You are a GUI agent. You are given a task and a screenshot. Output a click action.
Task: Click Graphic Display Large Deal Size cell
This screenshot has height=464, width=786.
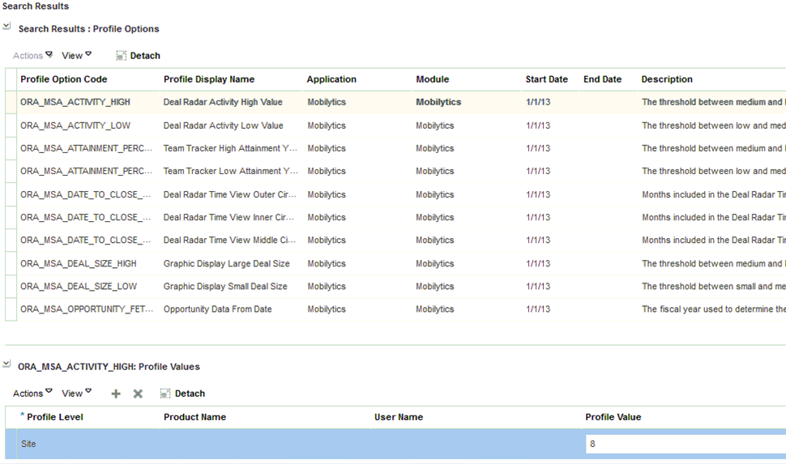point(226,263)
